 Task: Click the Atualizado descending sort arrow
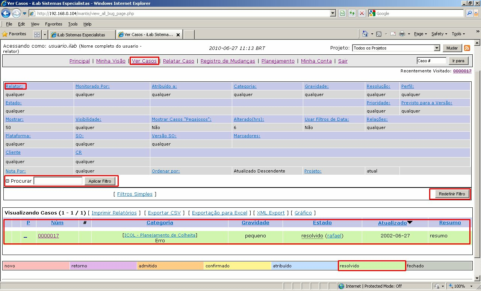pos(410,222)
